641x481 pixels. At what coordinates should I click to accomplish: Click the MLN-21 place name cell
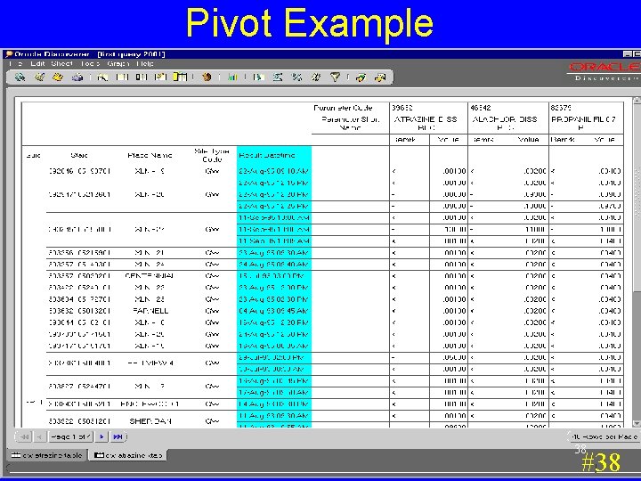[150, 253]
